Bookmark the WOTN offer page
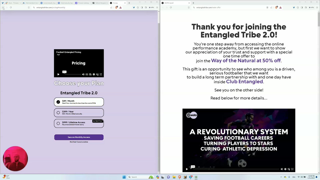The width and height of the screenshot is (320, 180). (188, 7)
